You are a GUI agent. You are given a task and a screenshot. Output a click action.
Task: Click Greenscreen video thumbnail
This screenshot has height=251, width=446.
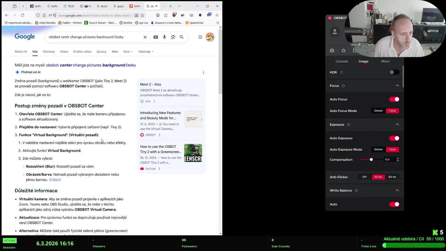(193, 153)
